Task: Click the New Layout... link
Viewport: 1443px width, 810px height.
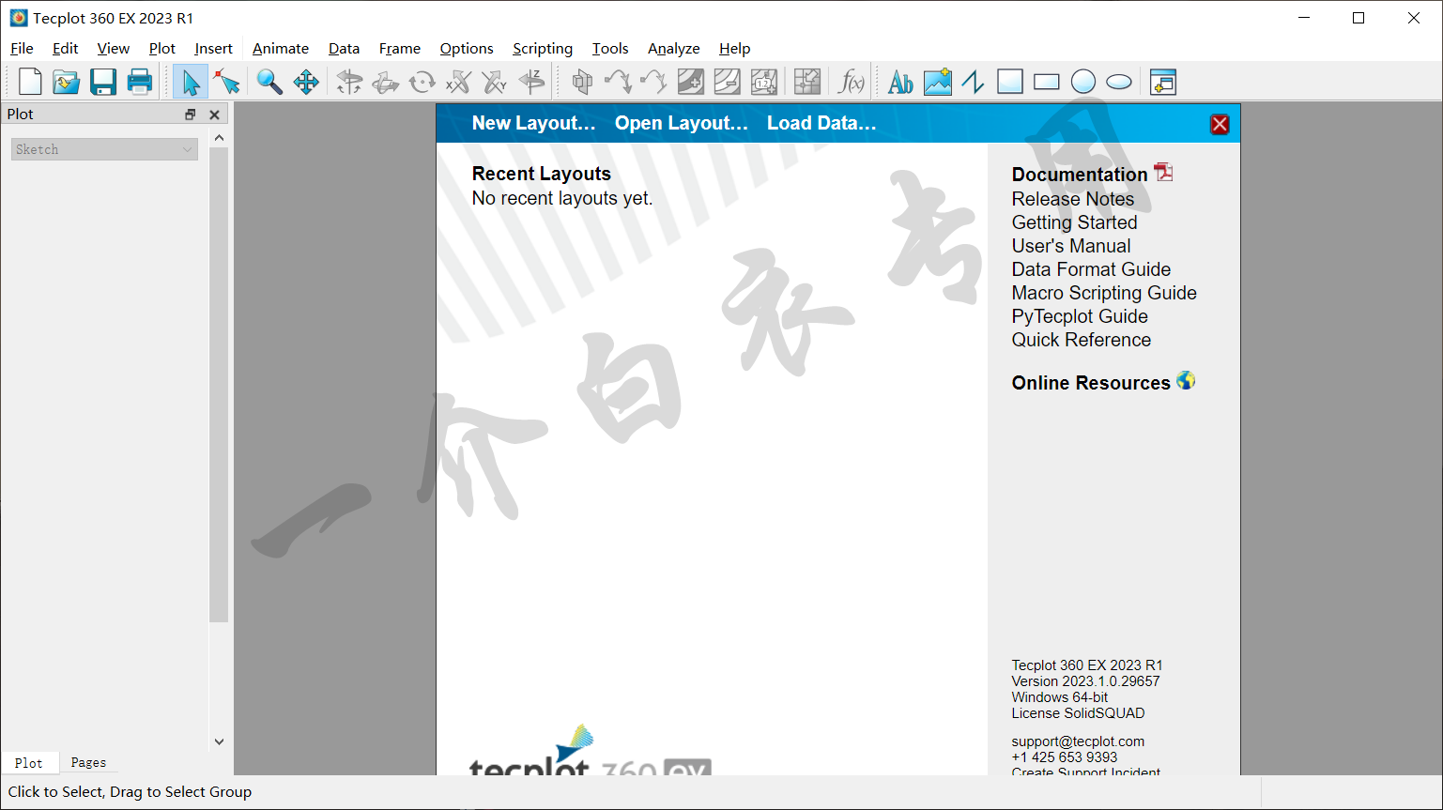Action: (x=533, y=123)
